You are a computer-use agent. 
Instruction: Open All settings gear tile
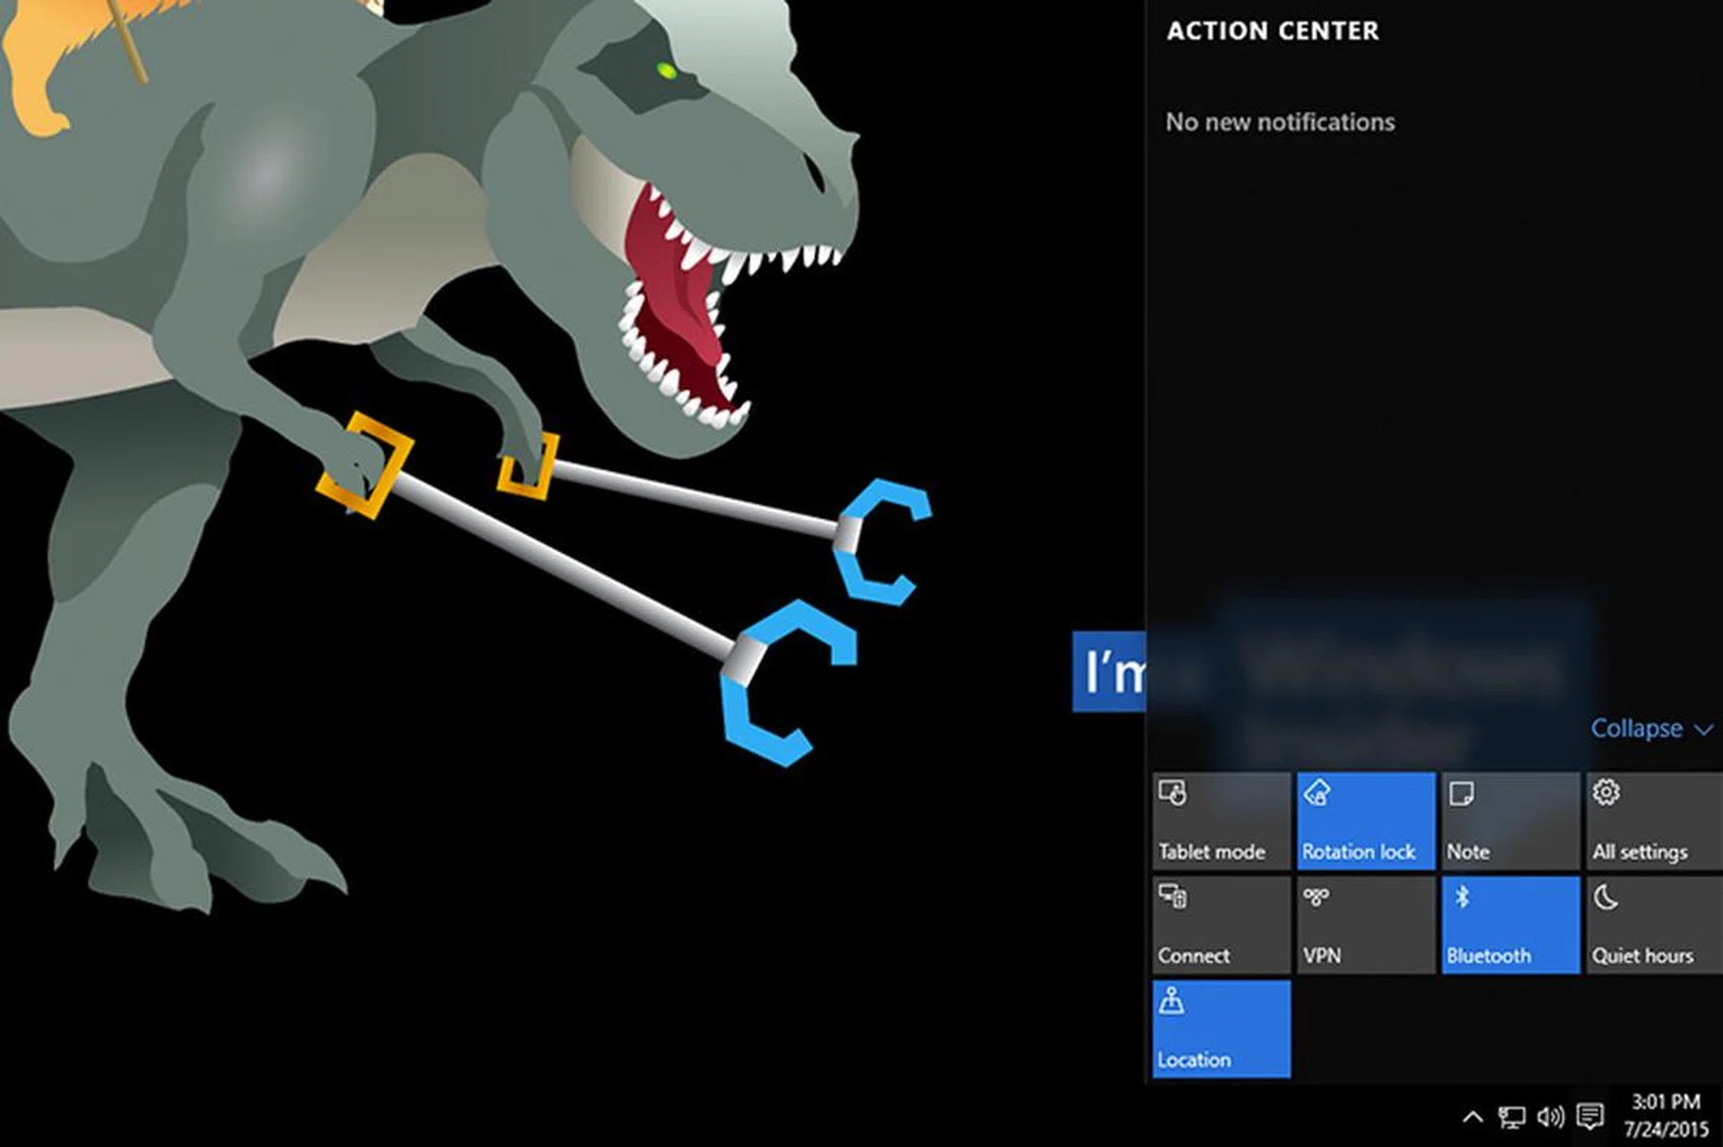coord(1653,820)
